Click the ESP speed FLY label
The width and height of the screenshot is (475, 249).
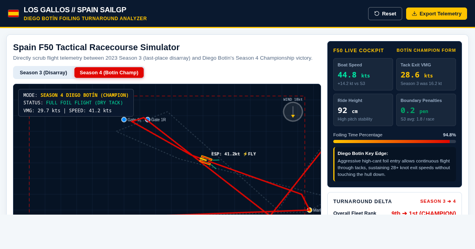234,154
